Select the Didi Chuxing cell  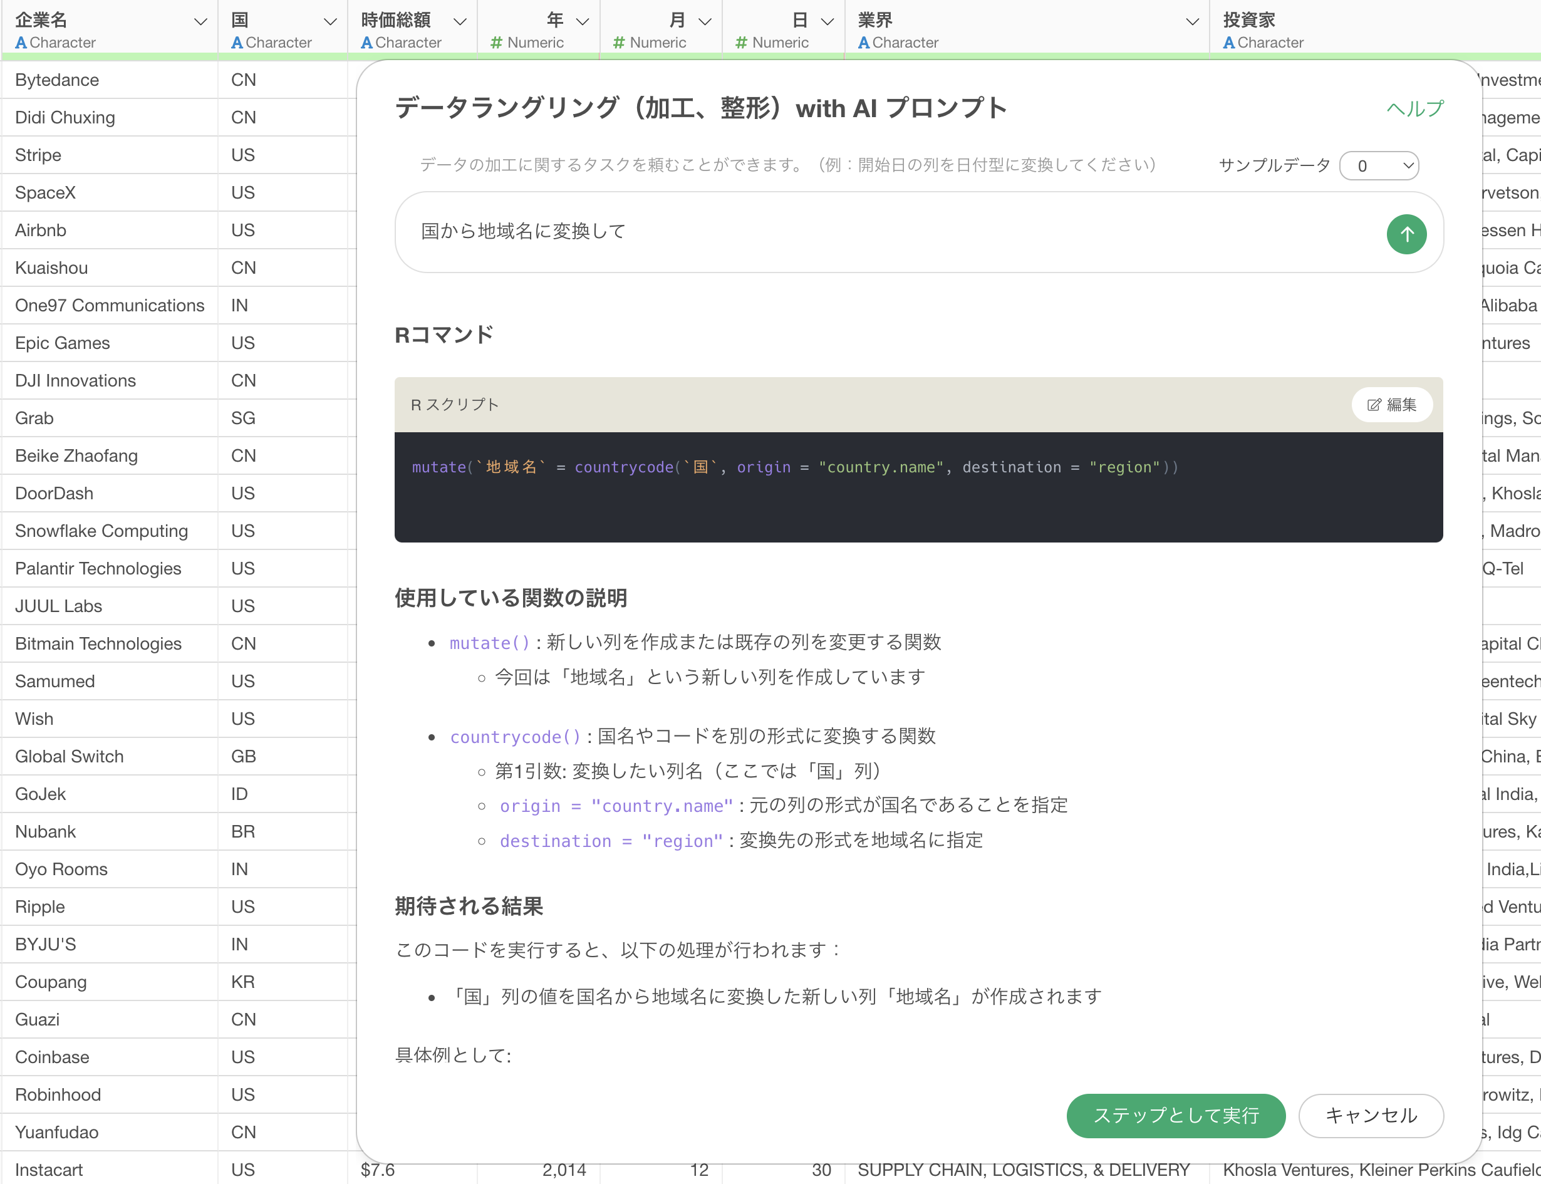click(109, 118)
